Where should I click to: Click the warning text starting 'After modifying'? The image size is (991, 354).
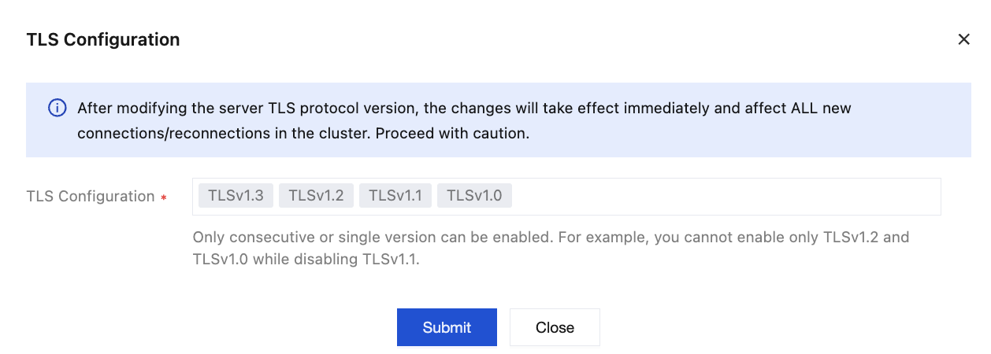pos(315,108)
